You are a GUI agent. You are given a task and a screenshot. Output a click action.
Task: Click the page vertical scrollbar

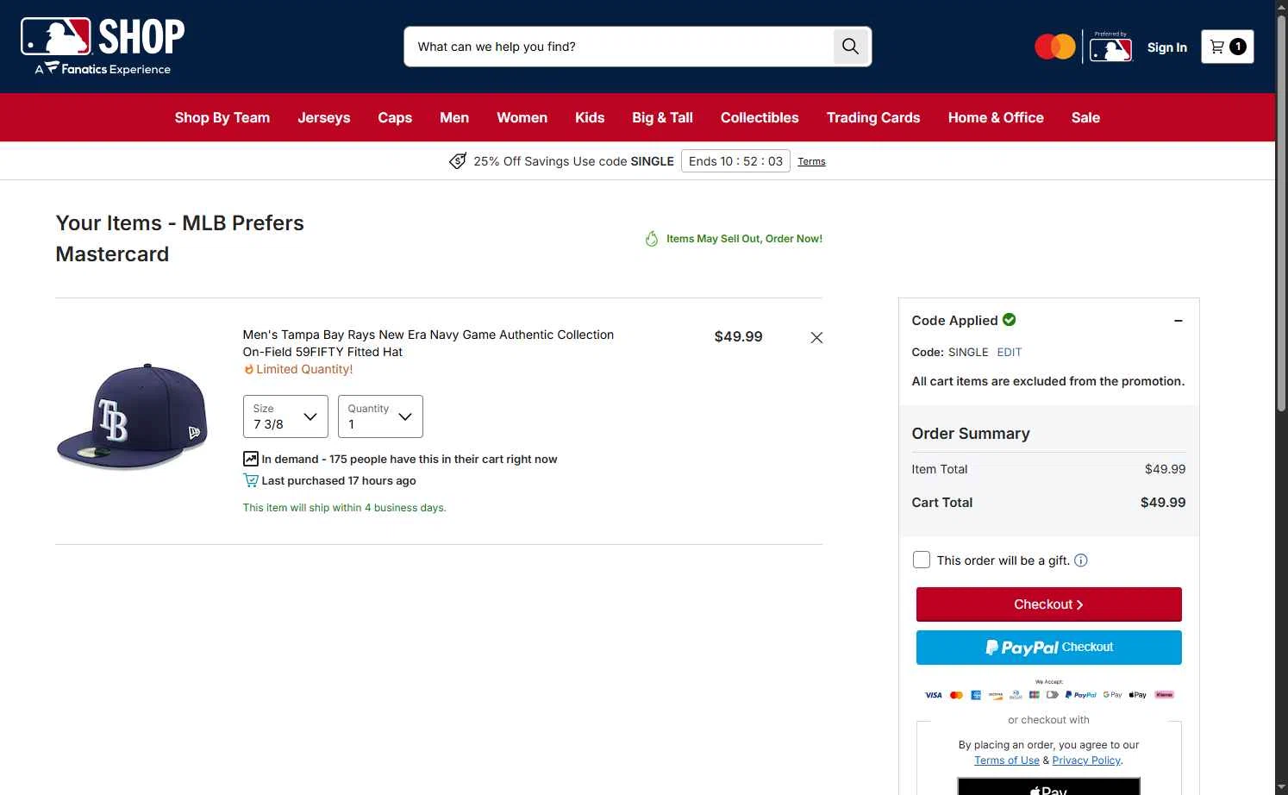click(x=1281, y=216)
